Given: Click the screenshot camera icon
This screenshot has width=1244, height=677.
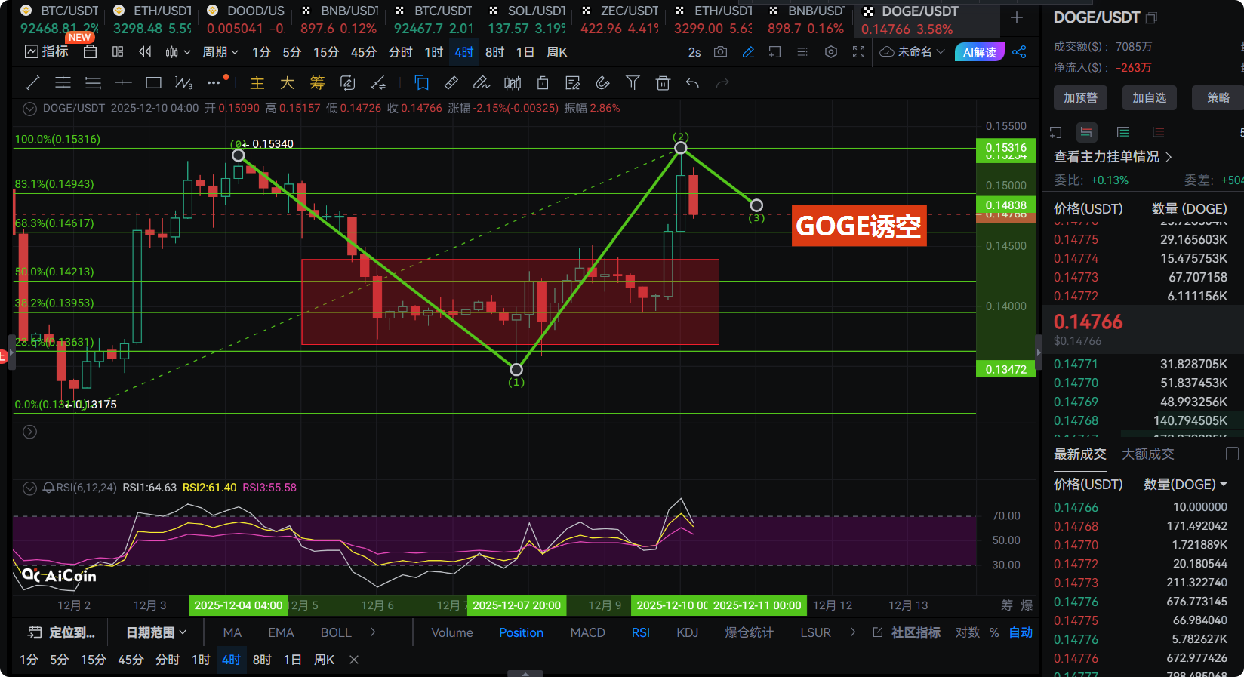Looking at the screenshot, I should 721,52.
